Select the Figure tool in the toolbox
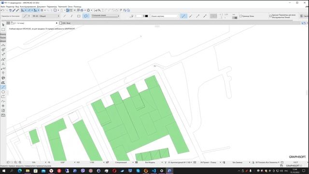 coord(3,111)
